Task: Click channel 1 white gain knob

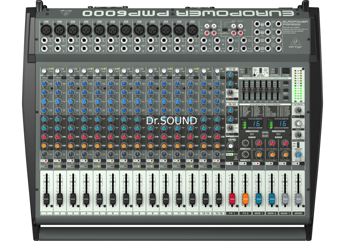Action: tap(44, 71)
